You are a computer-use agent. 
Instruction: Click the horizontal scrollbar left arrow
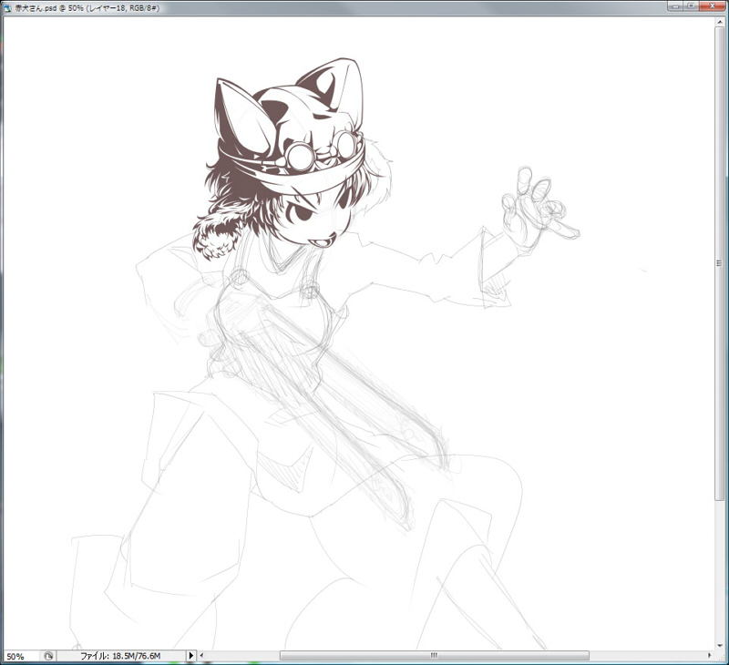pos(201,656)
